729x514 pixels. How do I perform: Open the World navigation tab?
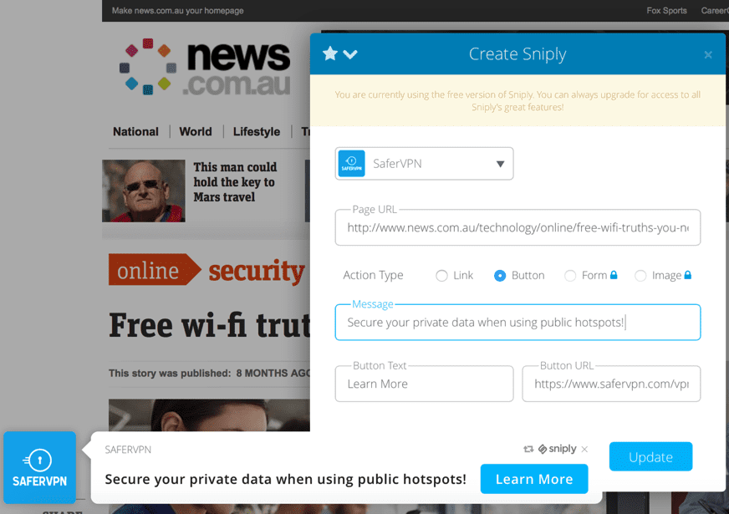[x=196, y=131]
